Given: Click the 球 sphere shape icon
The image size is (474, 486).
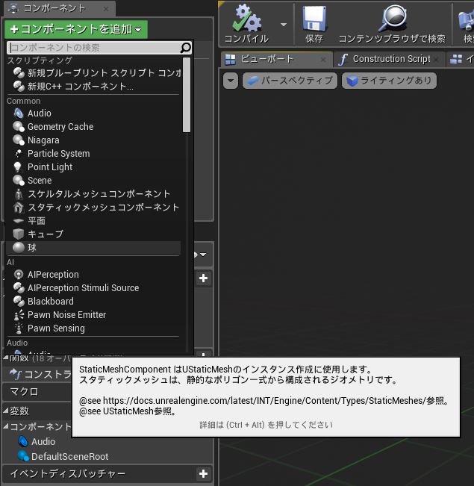Looking at the screenshot, I should point(19,247).
